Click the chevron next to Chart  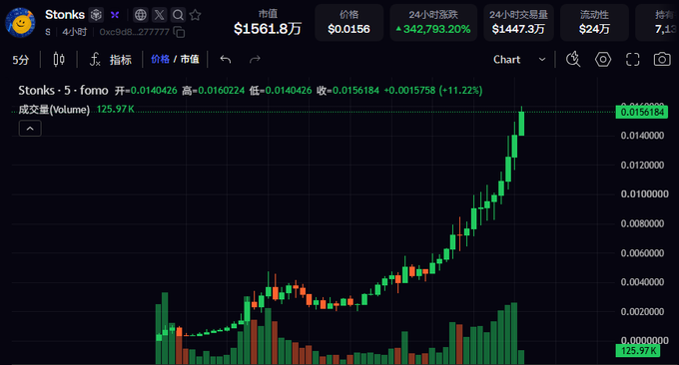click(542, 60)
